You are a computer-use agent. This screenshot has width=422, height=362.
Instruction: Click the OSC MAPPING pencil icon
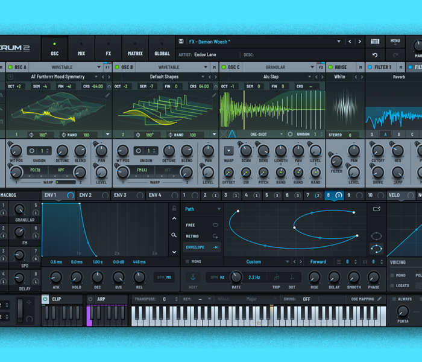point(379,299)
